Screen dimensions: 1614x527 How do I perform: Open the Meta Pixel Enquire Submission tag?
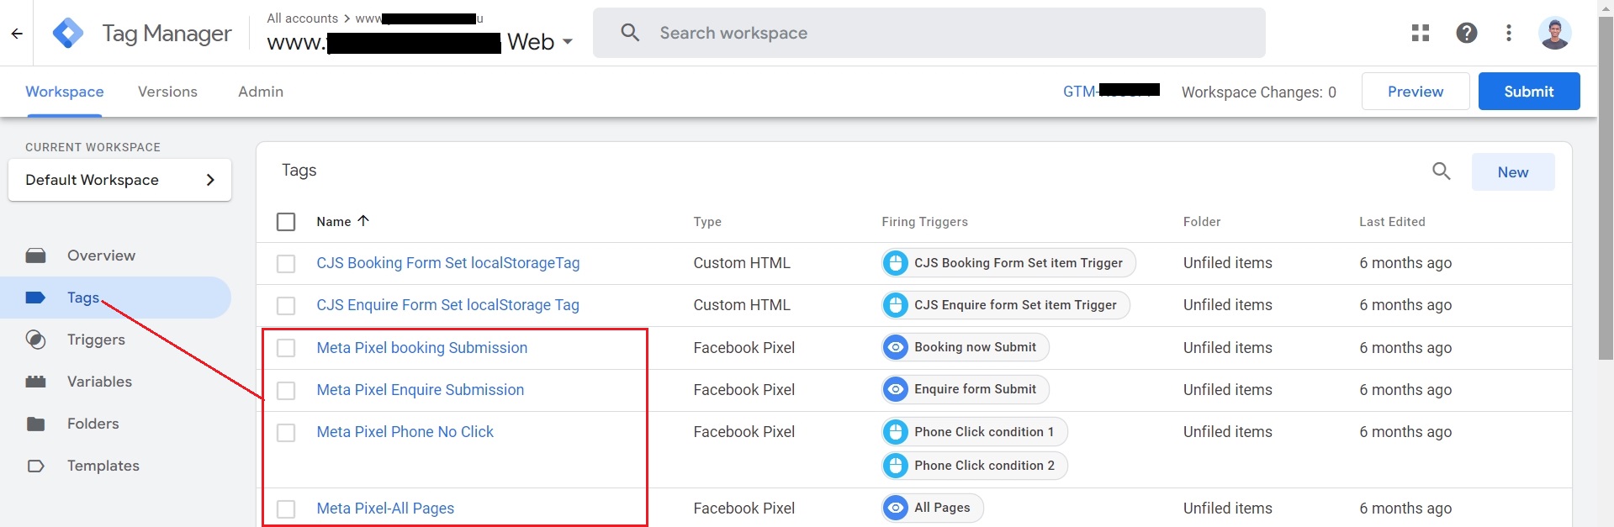pos(421,390)
